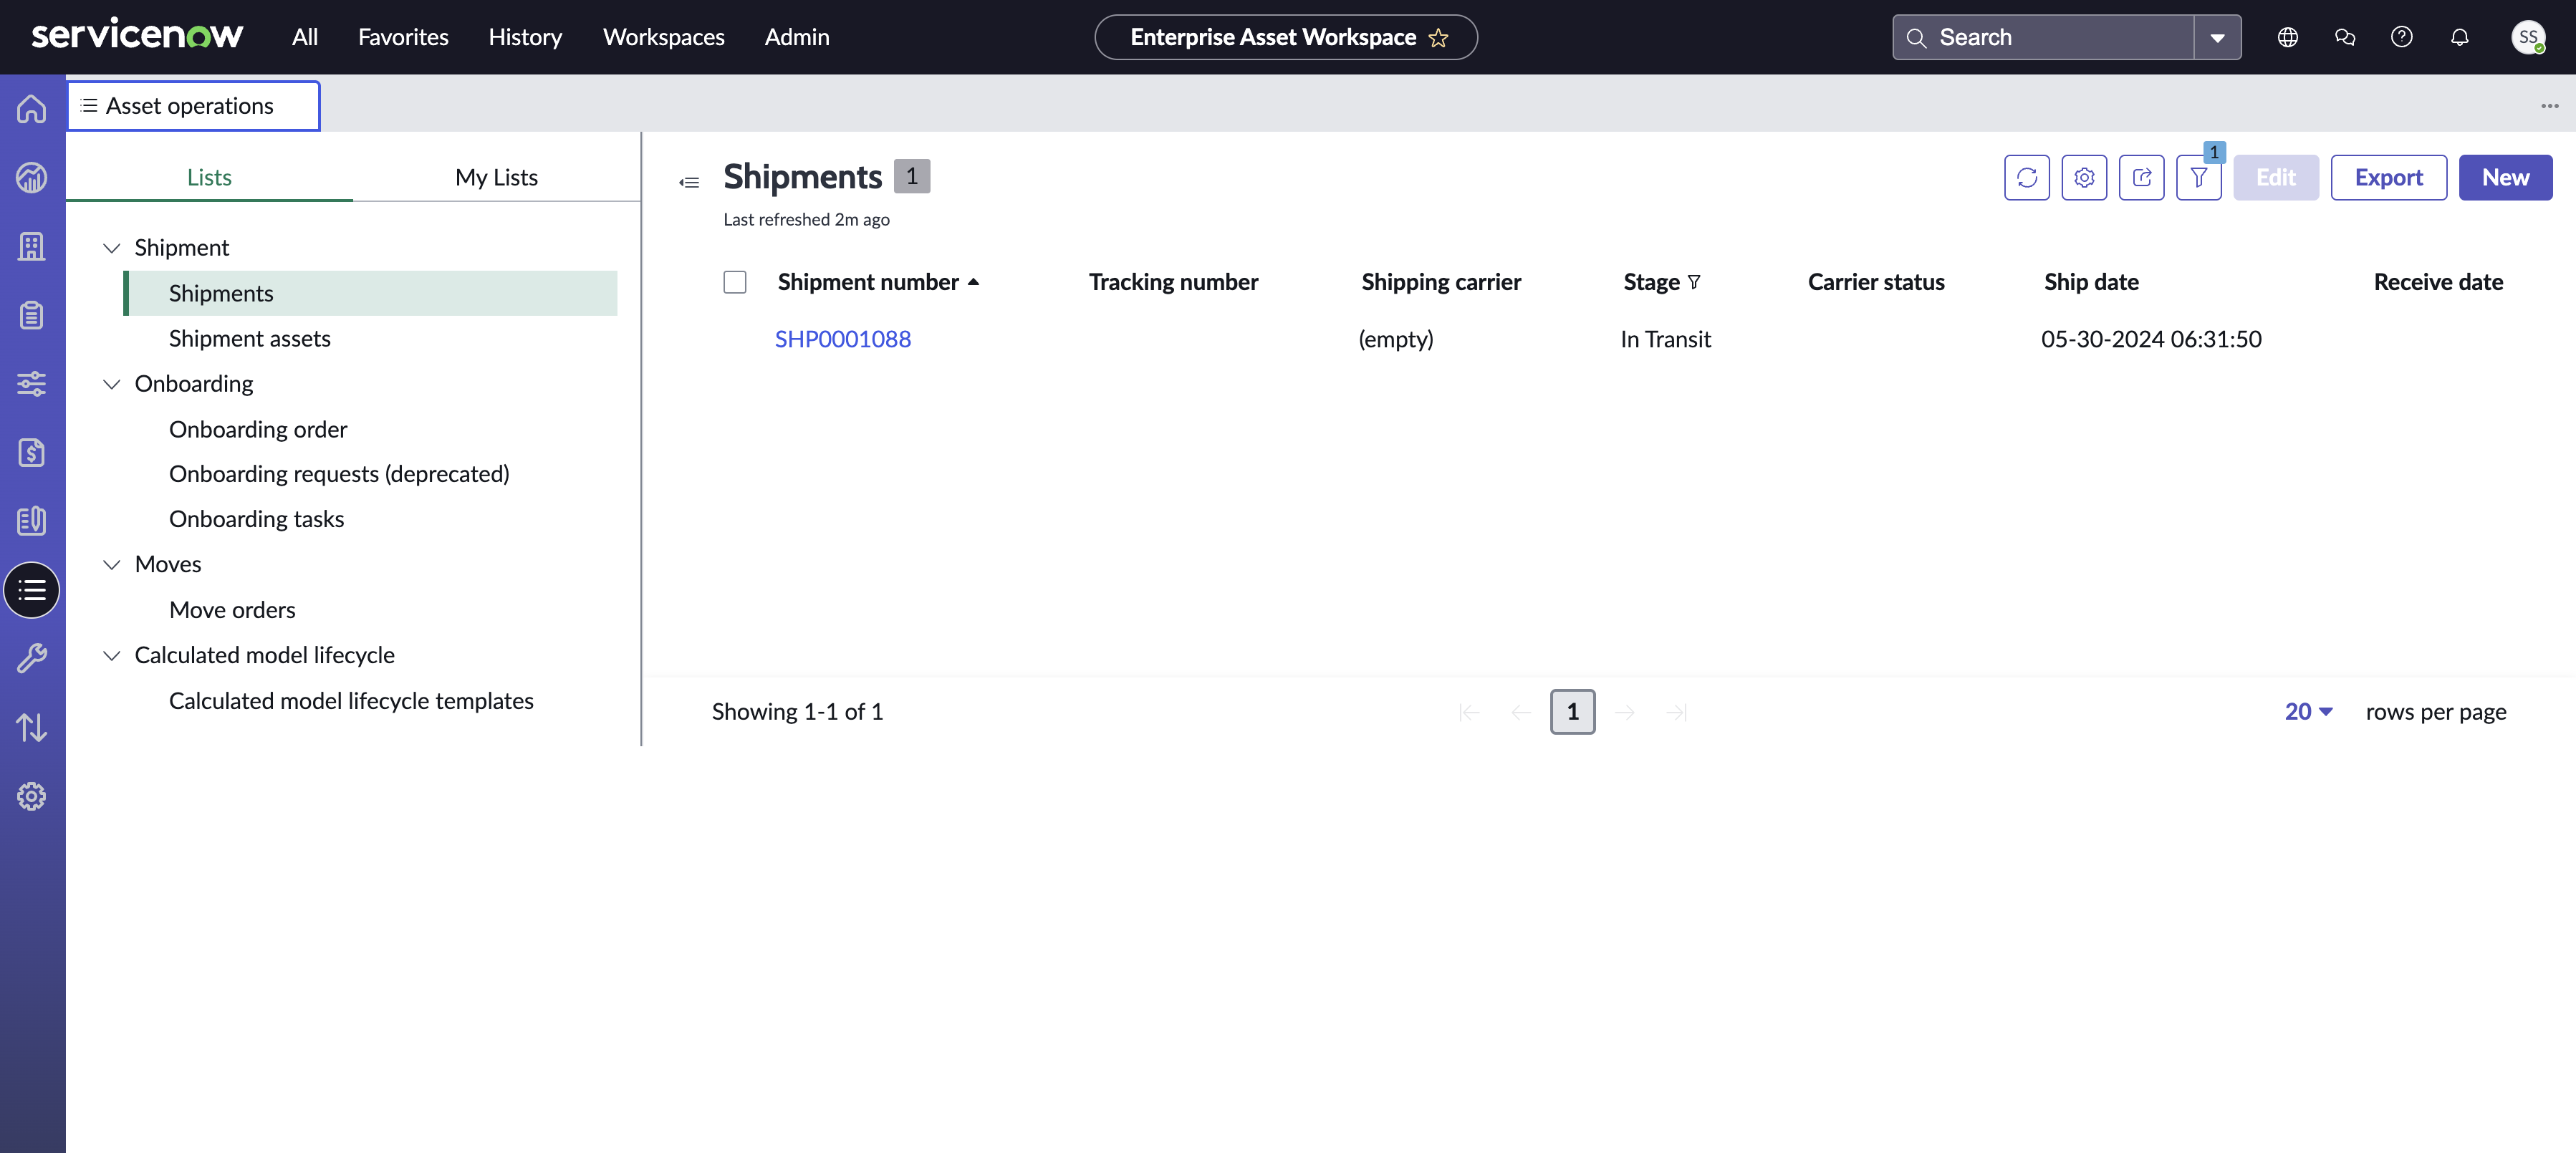Select Shipments list item
This screenshot has width=2576, height=1153.
click(x=370, y=293)
